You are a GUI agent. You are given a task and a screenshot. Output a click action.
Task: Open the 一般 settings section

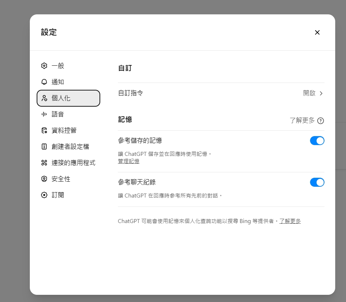point(68,66)
